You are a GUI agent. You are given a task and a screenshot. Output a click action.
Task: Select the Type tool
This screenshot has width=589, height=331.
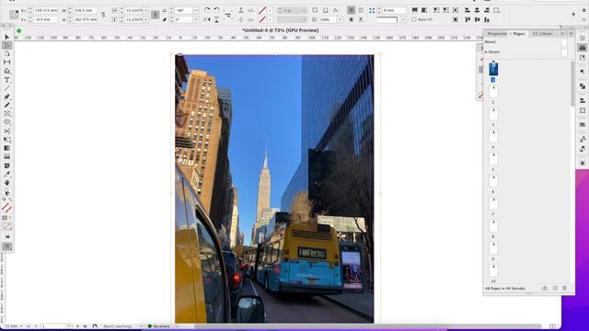[x=6, y=80]
